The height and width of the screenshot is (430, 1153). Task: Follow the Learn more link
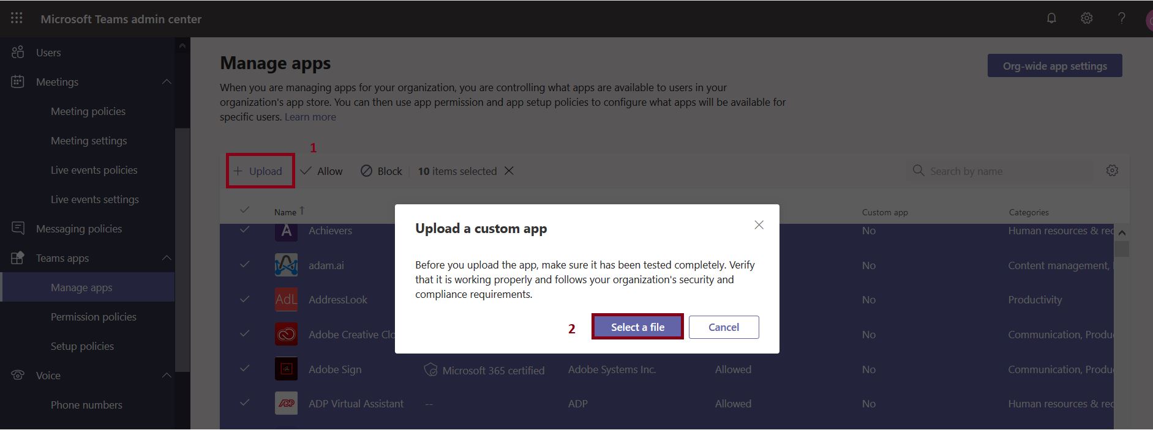click(x=310, y=117)
